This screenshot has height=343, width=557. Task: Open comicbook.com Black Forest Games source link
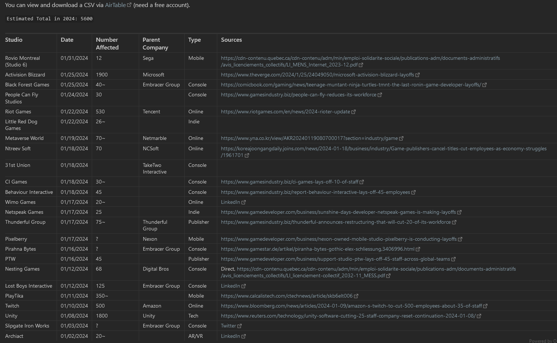click(351, 85)
